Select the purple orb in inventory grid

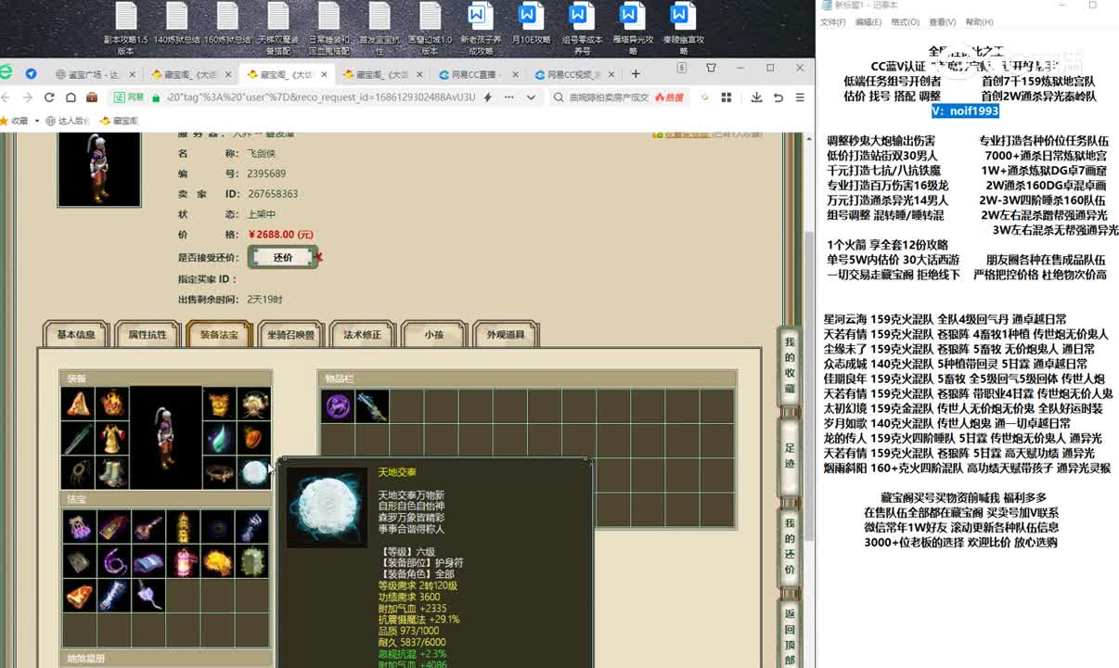(337, 405)
